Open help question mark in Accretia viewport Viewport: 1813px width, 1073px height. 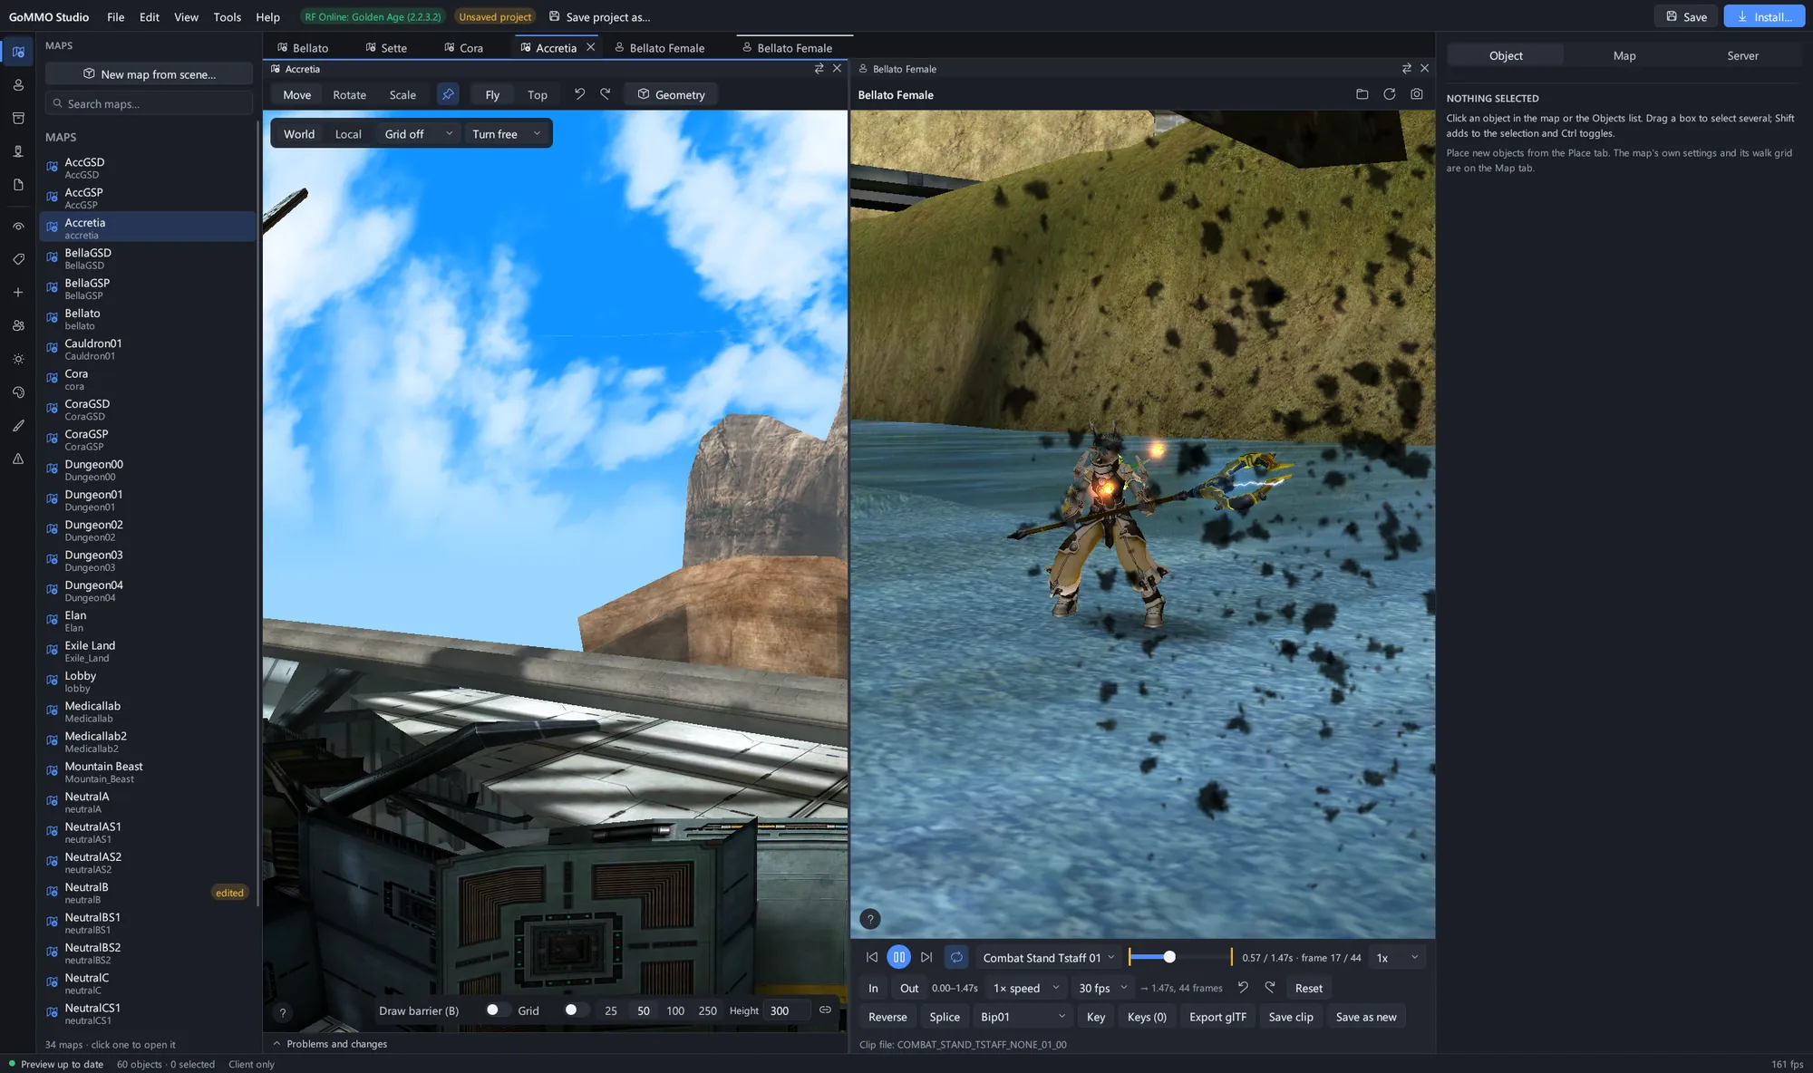tap(283, 1013)
